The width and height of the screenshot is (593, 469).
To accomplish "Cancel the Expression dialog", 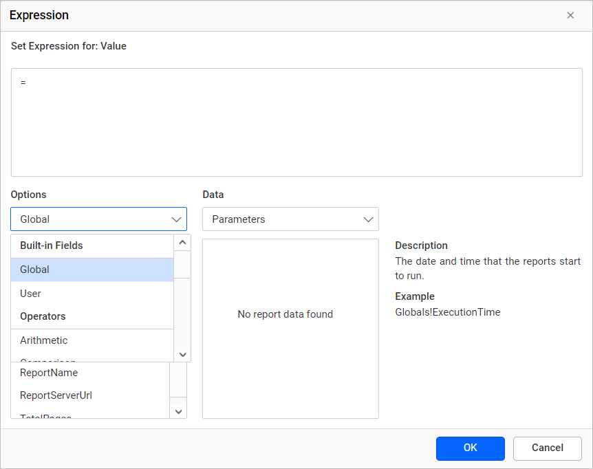I will point(547,448).
